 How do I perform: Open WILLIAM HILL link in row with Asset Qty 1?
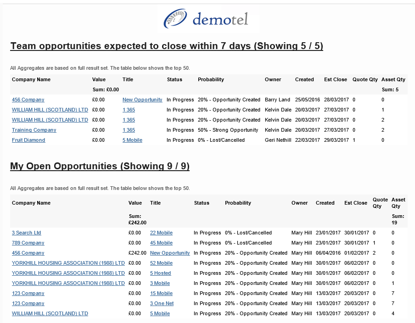[x=50, y=110]
